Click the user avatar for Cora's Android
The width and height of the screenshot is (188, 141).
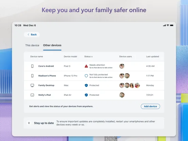[x=122, y=66]
